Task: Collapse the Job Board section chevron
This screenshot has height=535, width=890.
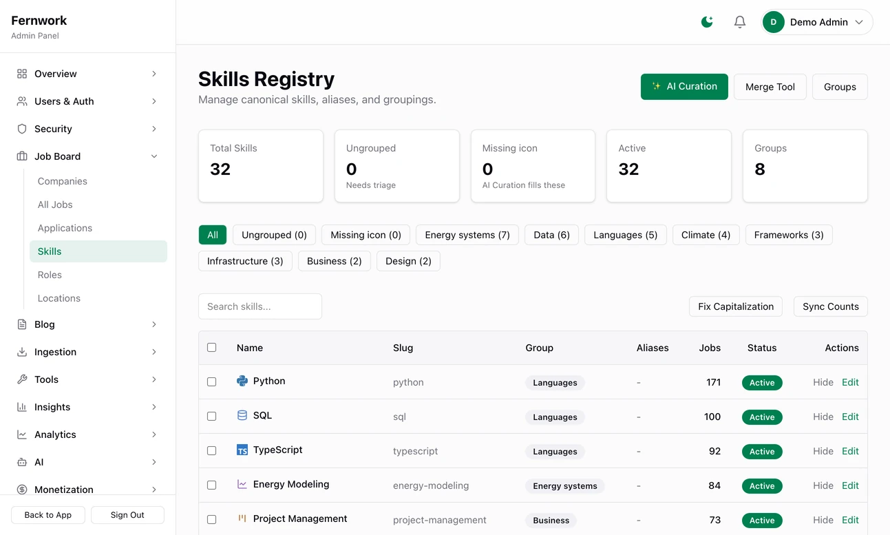Action: coord(154,156)
